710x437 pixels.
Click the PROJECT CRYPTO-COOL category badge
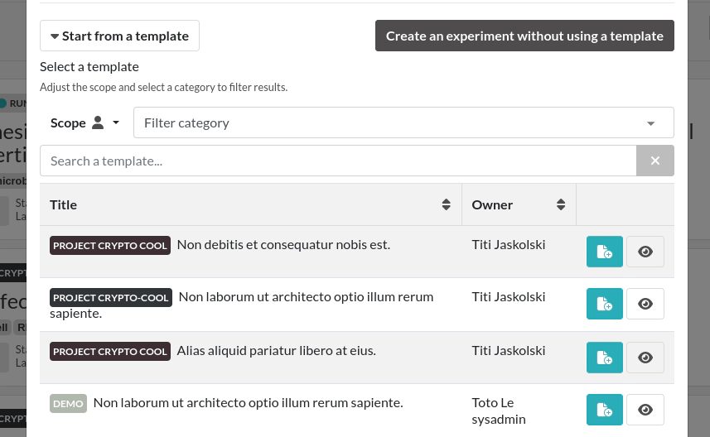click(111, 297)
